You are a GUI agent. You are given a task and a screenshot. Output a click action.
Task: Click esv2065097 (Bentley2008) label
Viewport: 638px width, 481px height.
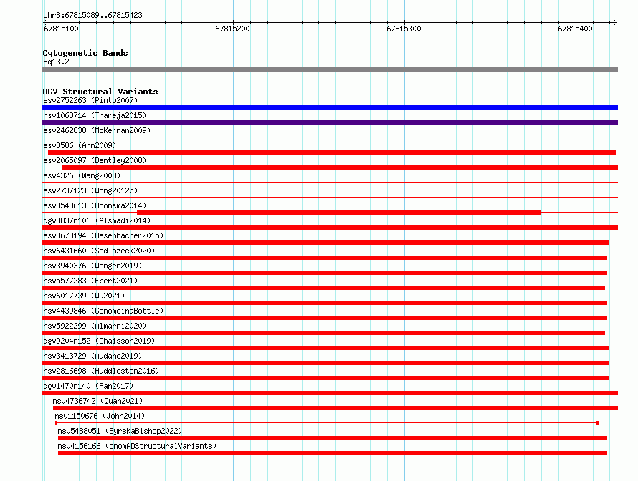point(95,160)
